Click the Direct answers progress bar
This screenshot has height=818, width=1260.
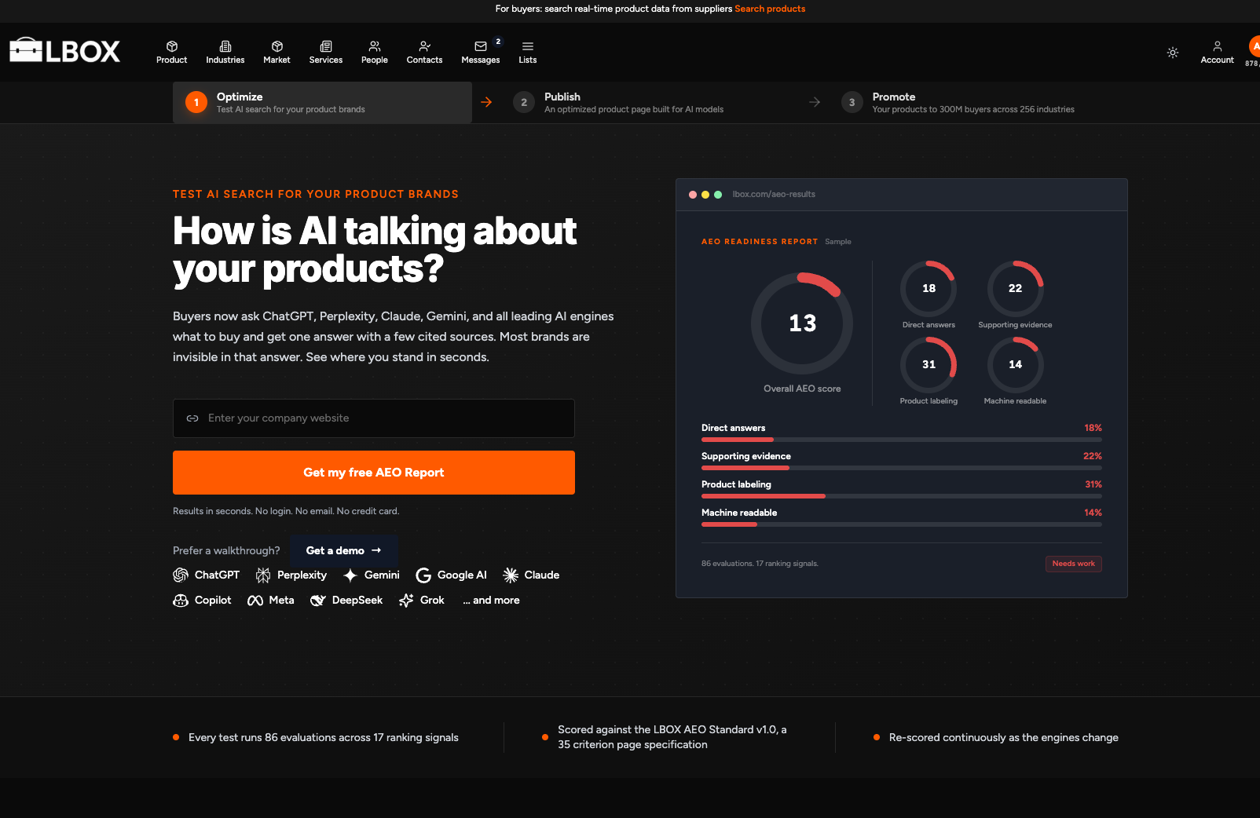(x=902, y=440)
